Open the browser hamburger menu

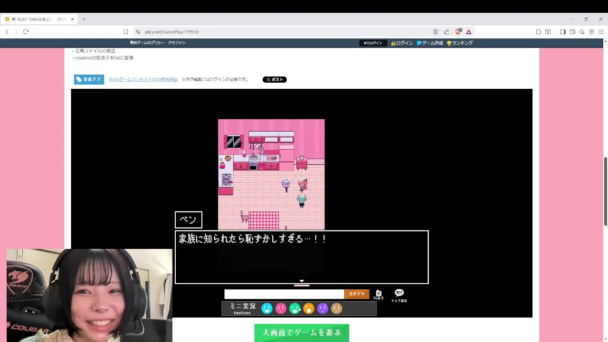[x=601, y=32]
